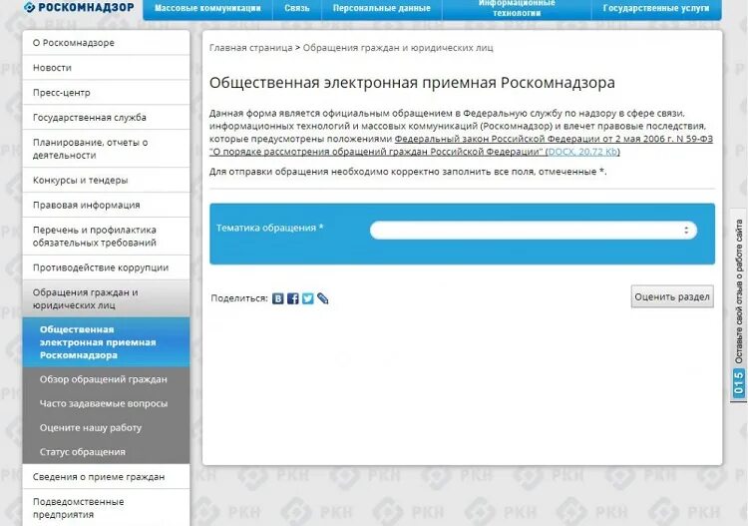The height and width of the screenshot is (526, 748).
Task: Open Оцените нашу работу submenu
Action: pos(106,428)
